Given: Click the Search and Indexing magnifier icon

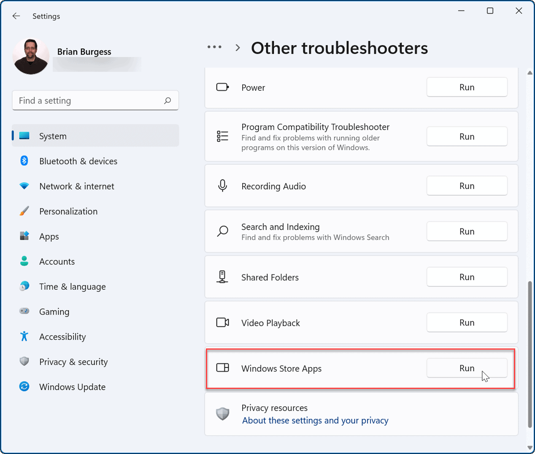Looking at the screenshot, I should point(222,231).
